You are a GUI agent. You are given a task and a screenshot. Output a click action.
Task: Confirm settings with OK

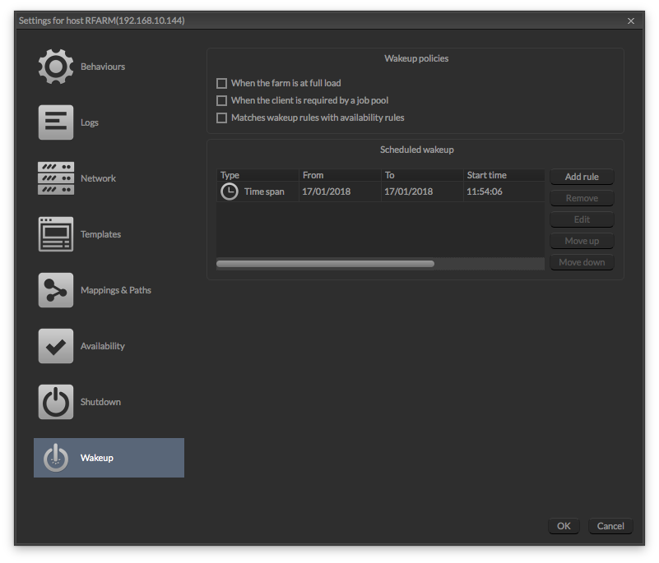[x=564, y=526]
